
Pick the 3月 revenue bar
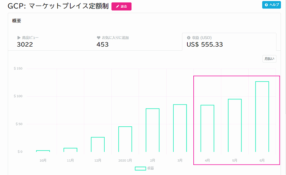[180, 128]
